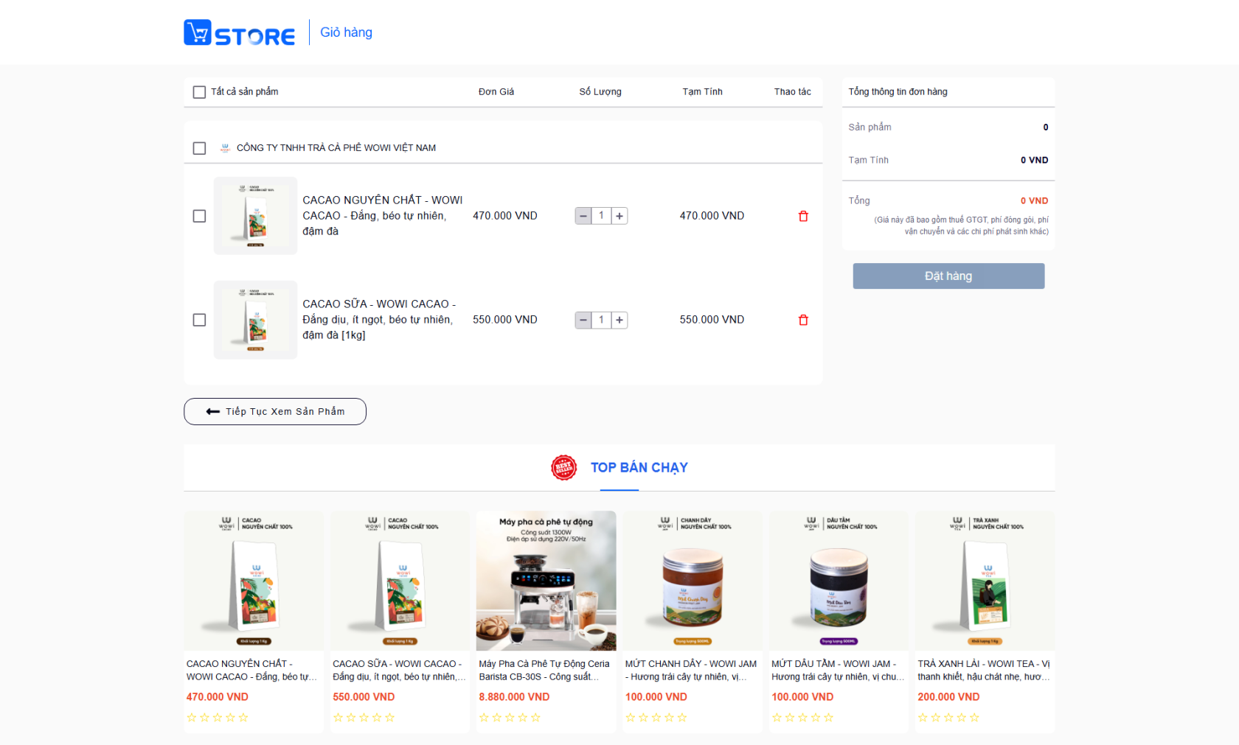Image resolution: width=1239 pixels, height=745 pixels.
Task: Click the best seller badge icon
Action: pos(564,467)
